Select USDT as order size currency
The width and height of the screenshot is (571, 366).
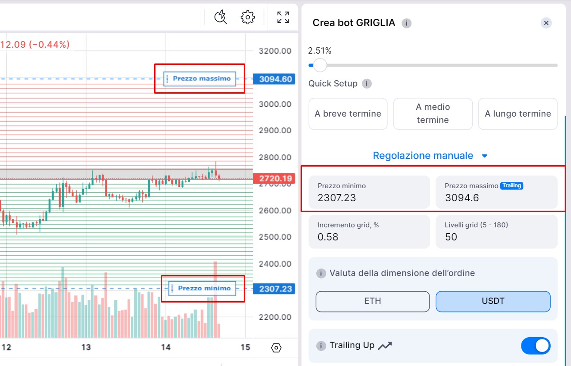pos(493,301)
